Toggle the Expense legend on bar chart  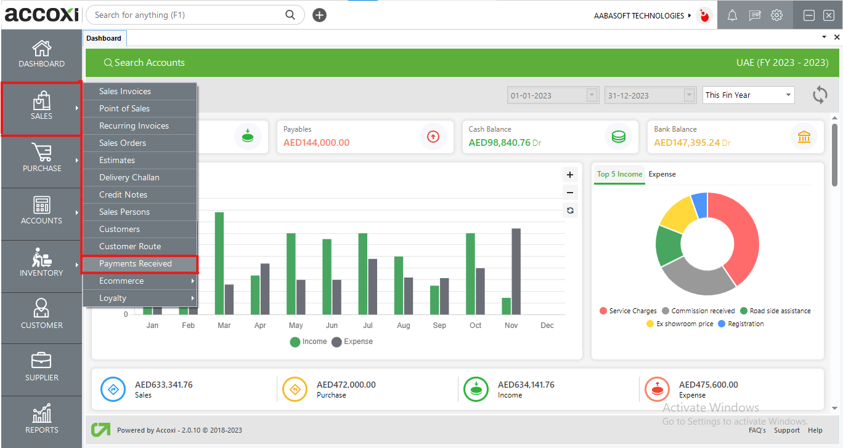tap(352, 342)
